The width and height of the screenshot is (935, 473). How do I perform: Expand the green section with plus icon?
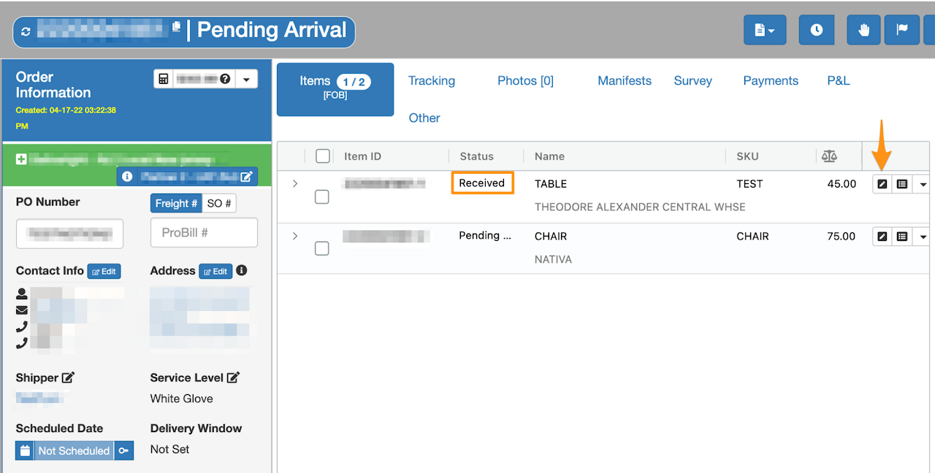tap(21, 158)
